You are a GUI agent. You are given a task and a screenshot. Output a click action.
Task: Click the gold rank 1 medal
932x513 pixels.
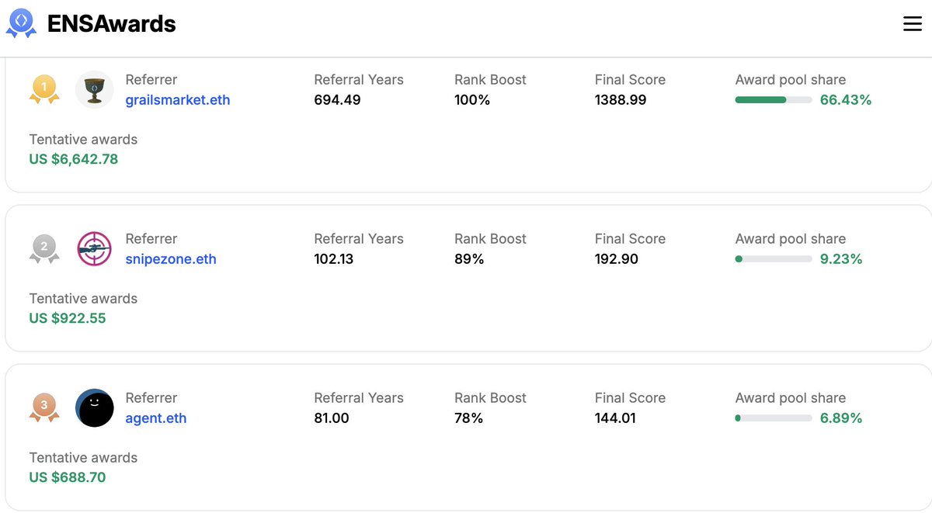tap(44, 89)
